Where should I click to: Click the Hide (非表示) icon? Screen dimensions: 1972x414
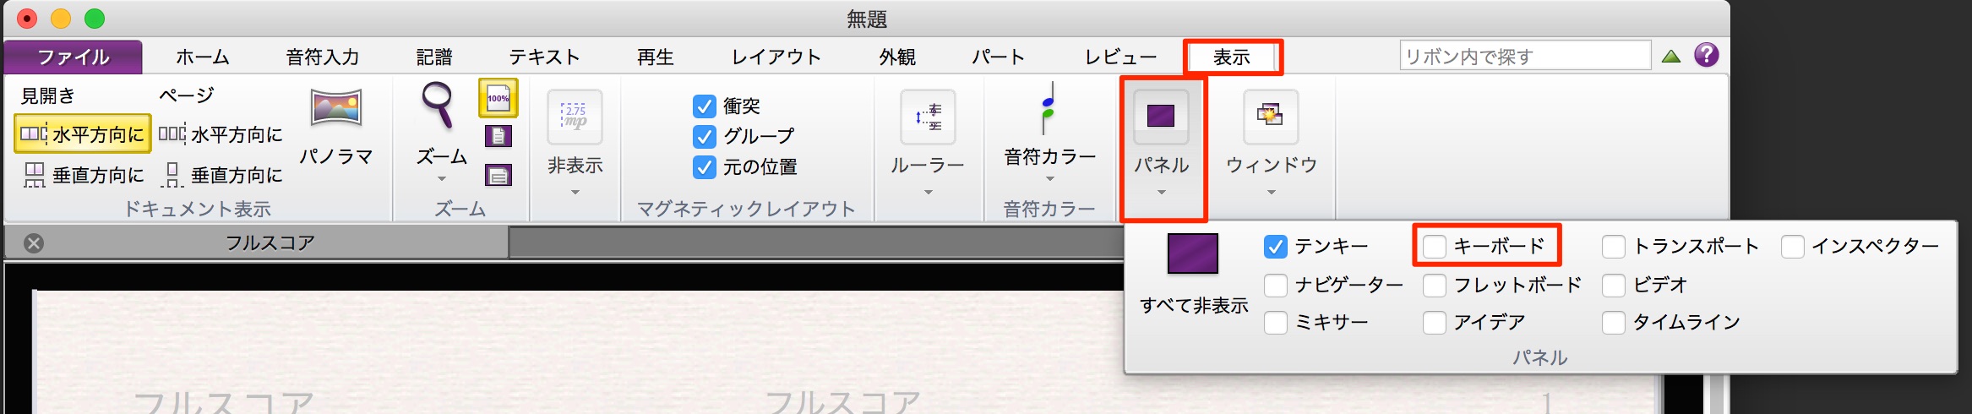click(575, 117)
